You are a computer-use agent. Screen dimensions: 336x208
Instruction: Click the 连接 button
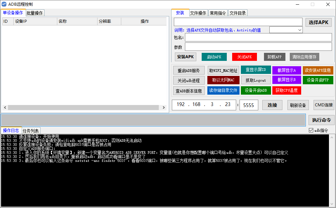(272, 105)
